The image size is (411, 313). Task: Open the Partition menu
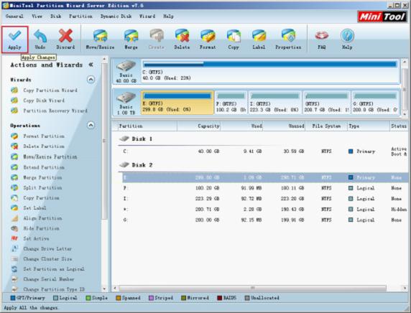click(80, 17)
